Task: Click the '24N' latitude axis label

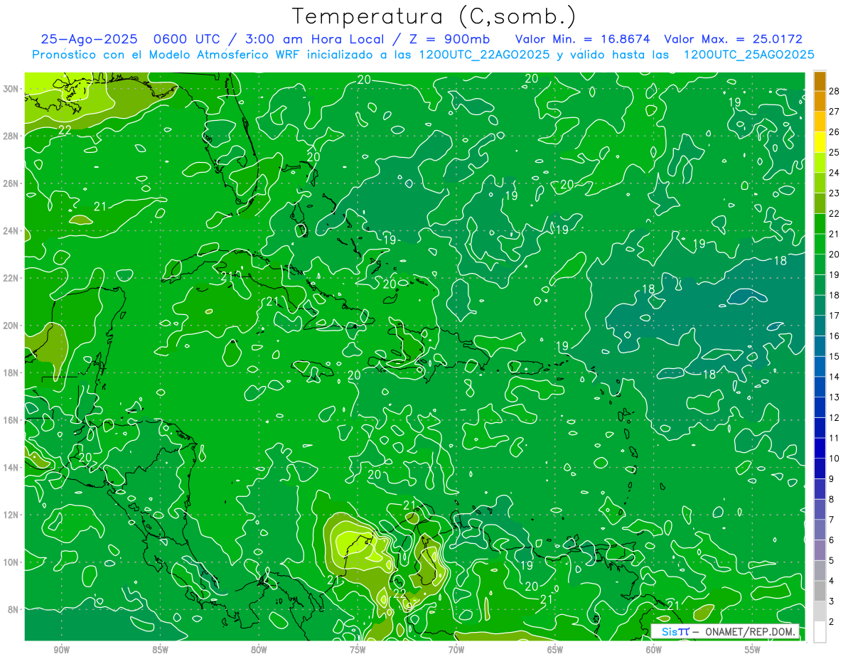Action: click(11, 231)
